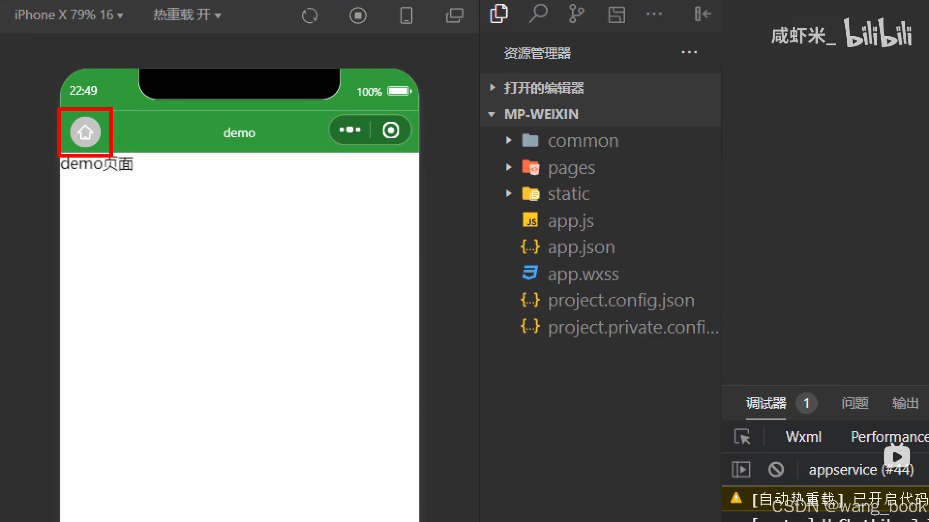
Task: Click the 100% battery indicator
Action: pyautogui.click(x=384, y=91)
